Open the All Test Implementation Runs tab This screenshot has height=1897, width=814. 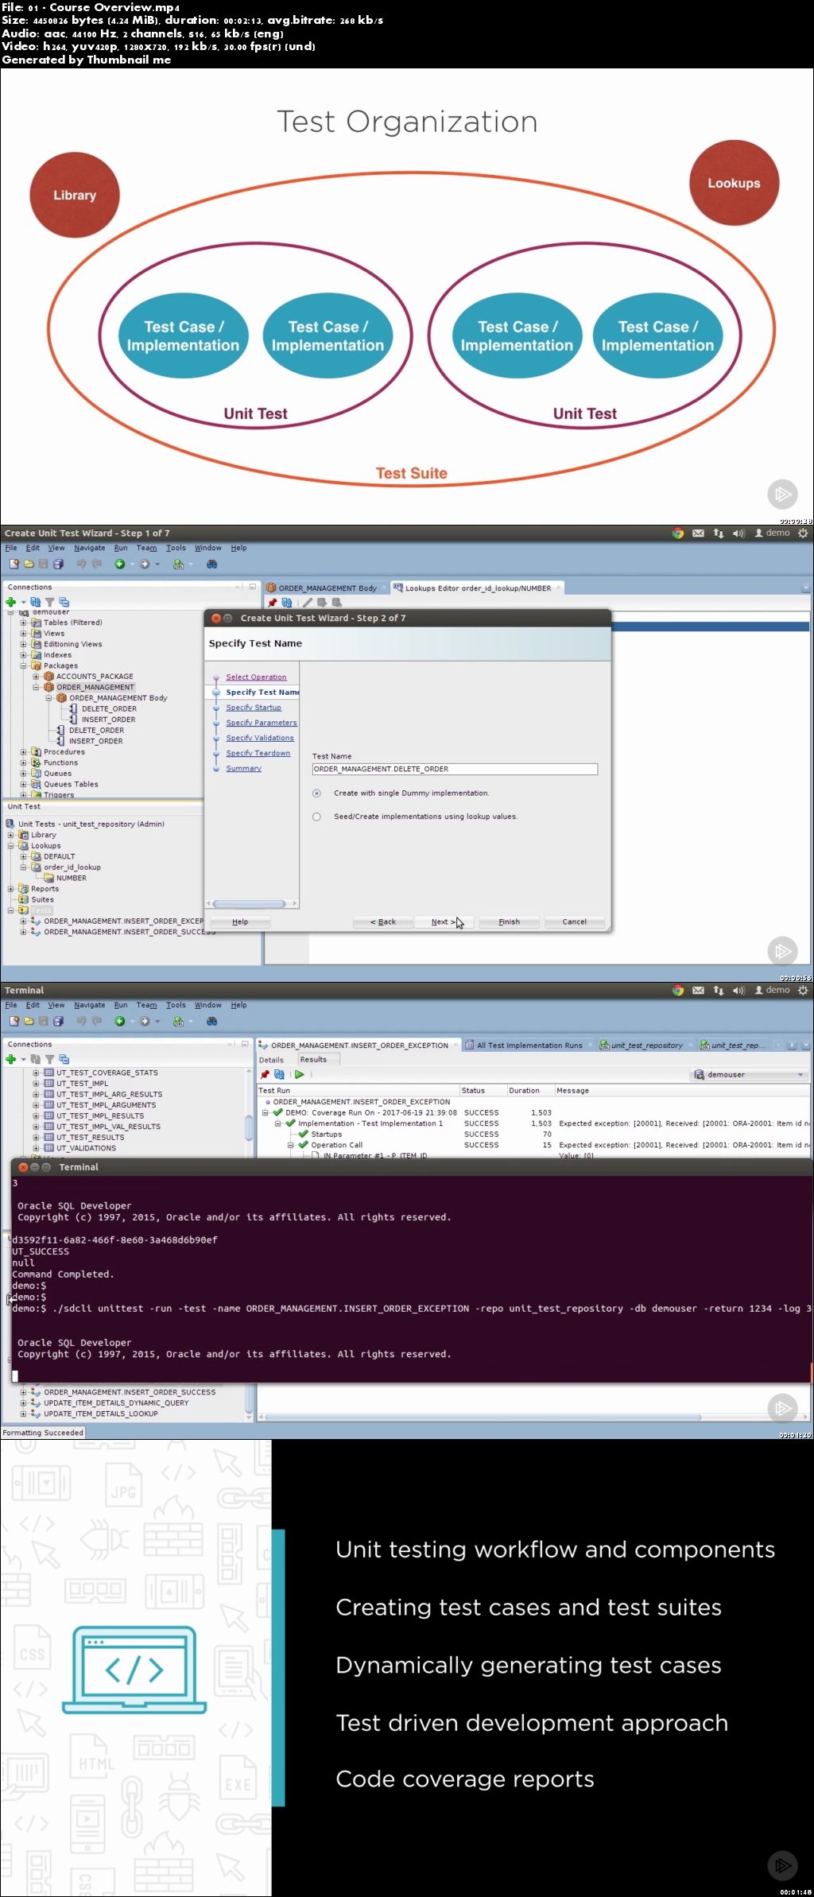pos(529,1045)
